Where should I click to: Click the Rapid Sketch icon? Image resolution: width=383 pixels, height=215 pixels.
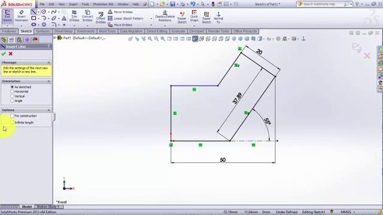[x=206, y=17]
